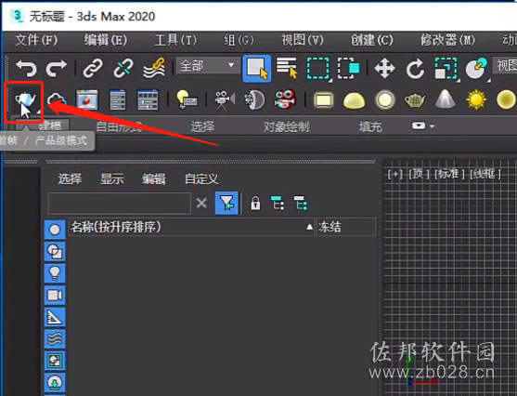Click the camera on tripod icon
This screenshot has height=396, width=517.
pyautogui.click(x=225, y=99)
